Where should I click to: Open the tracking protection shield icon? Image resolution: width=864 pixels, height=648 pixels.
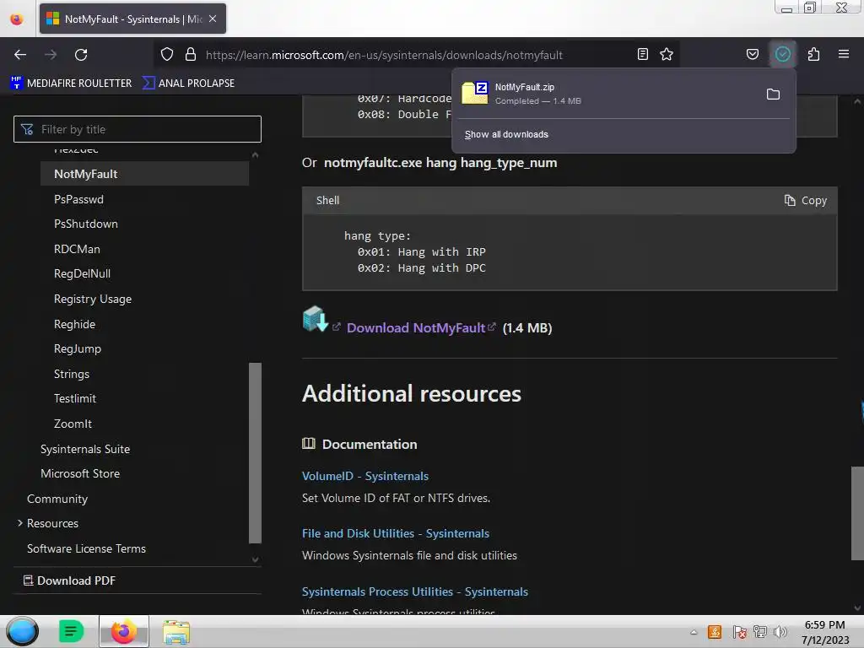[x=167, y=55]
